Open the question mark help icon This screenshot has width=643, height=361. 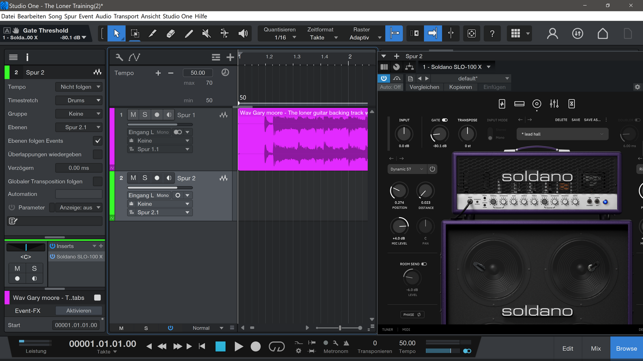492,33
